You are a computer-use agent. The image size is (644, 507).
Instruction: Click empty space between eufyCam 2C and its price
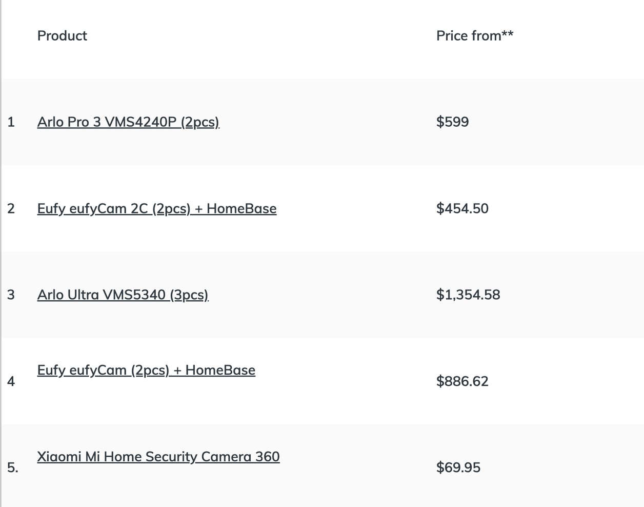tap(356, 209)
